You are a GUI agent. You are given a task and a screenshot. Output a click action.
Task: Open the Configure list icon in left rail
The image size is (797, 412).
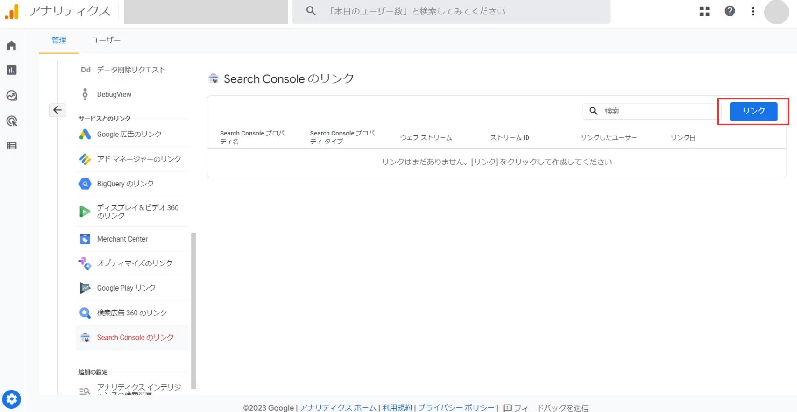[x=12, y=146]
